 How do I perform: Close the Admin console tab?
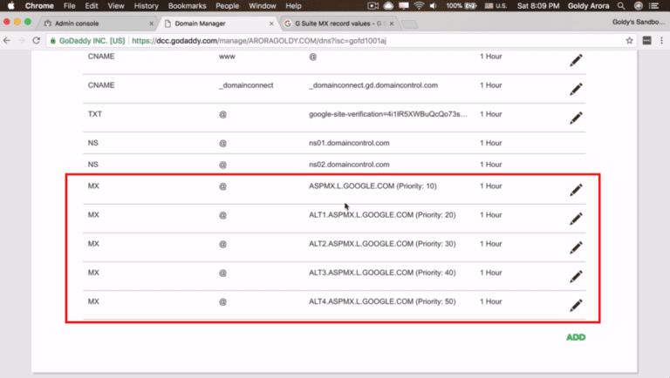coord(151,24)
